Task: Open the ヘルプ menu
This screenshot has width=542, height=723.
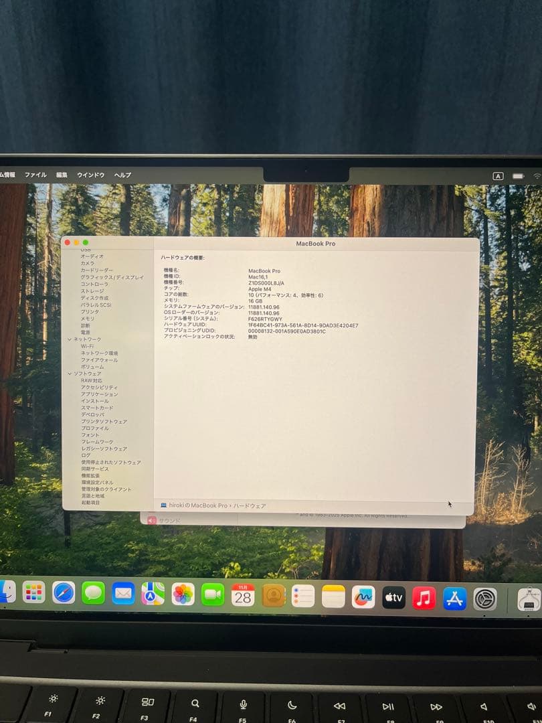Action: click(x=122, y=175)
